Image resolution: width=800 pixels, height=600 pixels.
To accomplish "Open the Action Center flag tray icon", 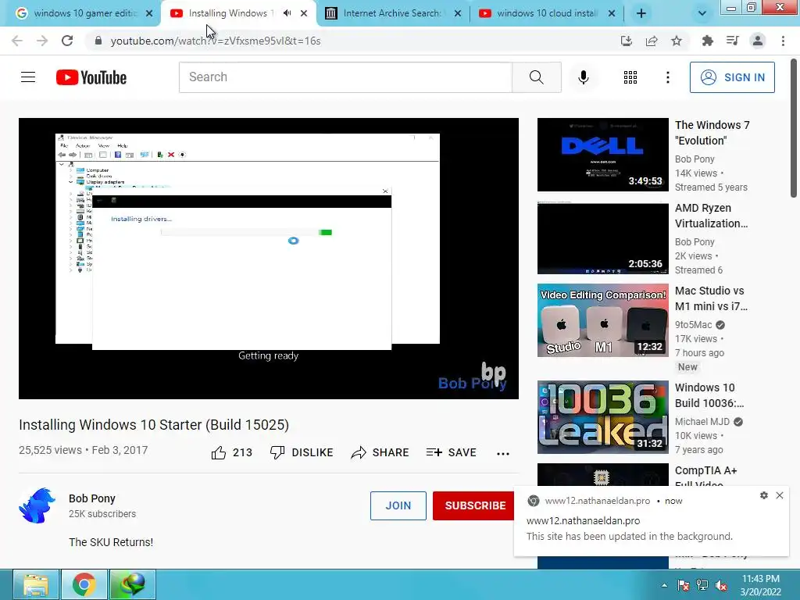I will (x=683, y=585).
